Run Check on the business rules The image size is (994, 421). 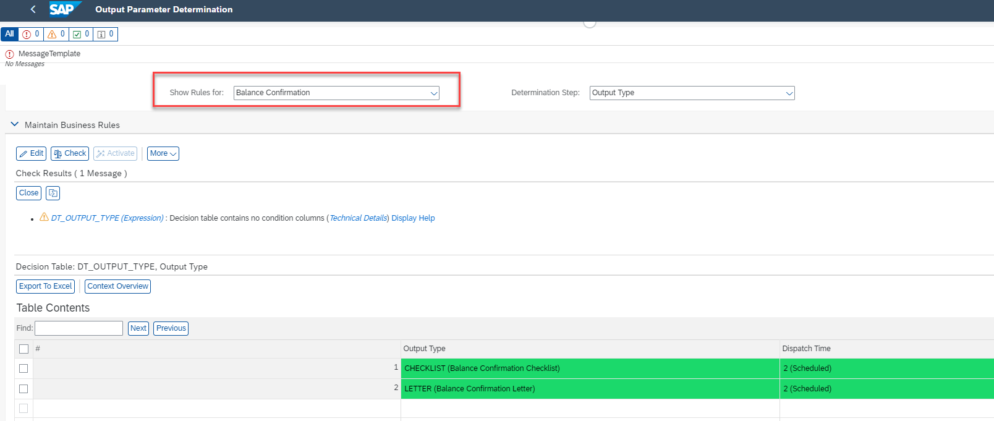[70, 153]
